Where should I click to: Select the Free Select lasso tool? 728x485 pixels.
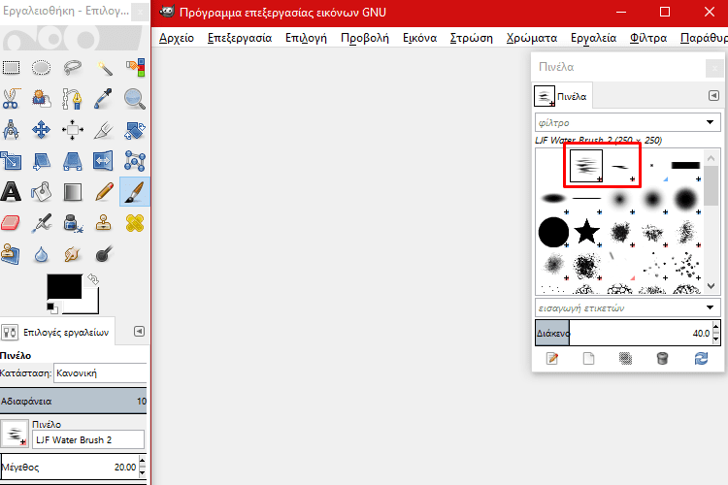[73, 68]
